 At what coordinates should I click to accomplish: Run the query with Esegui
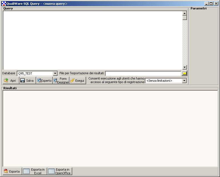point(77,81)
